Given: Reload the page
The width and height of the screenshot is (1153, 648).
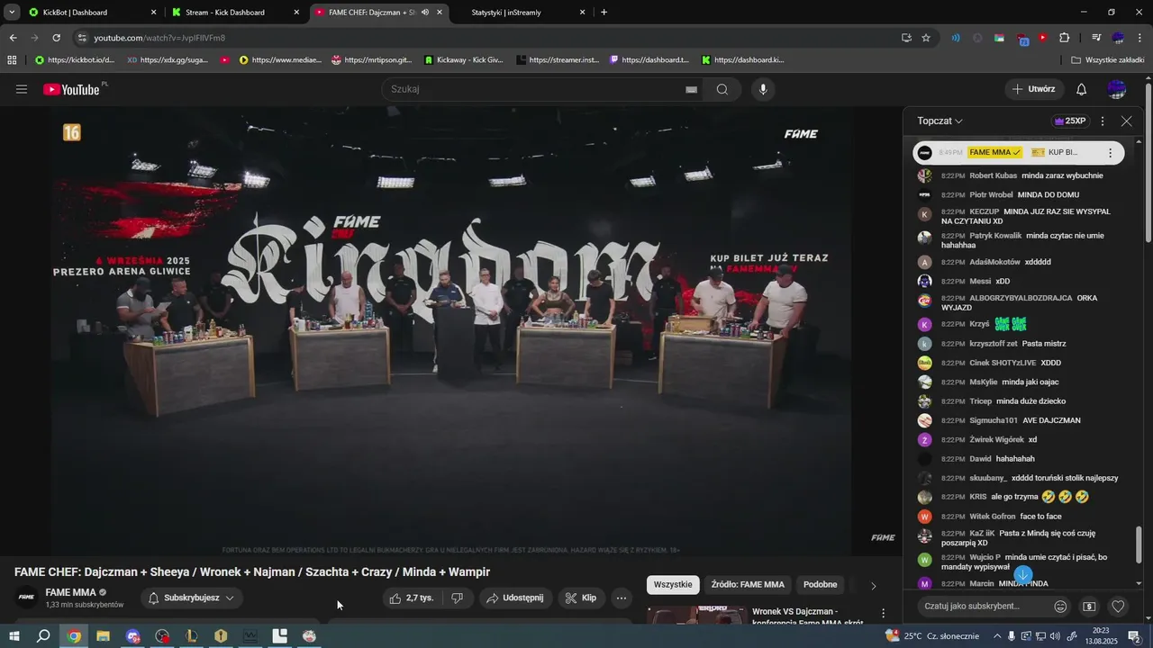Looking at the screenshot, I should pyautogui.click(x=56, y=38).
